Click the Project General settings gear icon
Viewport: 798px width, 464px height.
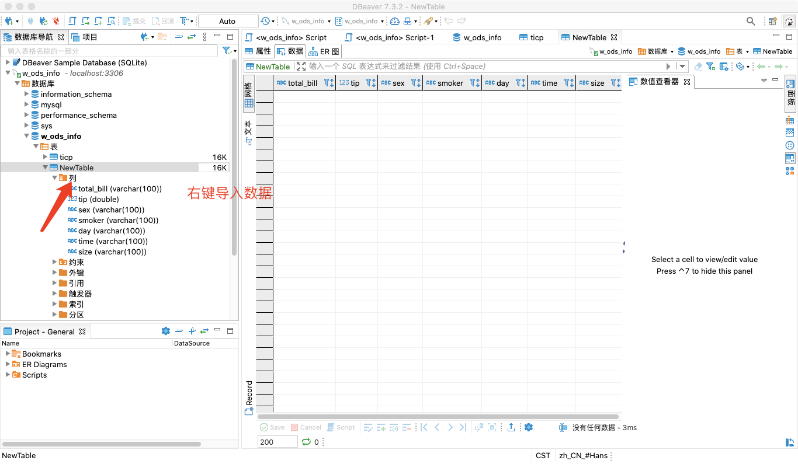166,331
